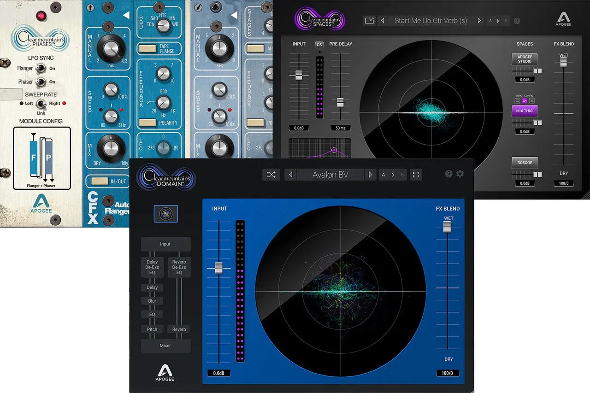Open Domain help question mark icon
The width and height of the screenshot is (590, 393).
click(448, 174)
